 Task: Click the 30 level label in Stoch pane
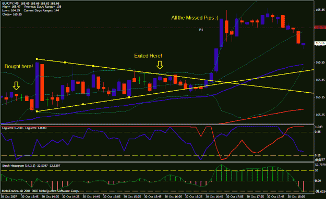(x=317, y=170)
